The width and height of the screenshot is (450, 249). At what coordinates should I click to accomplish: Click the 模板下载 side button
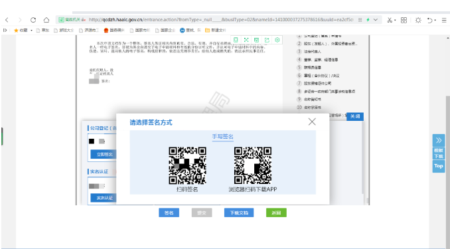coord(439,153)
